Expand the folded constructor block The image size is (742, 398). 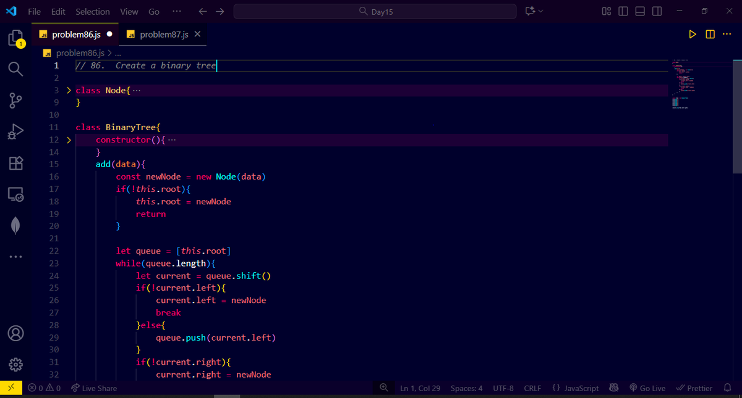pos(69,140)
